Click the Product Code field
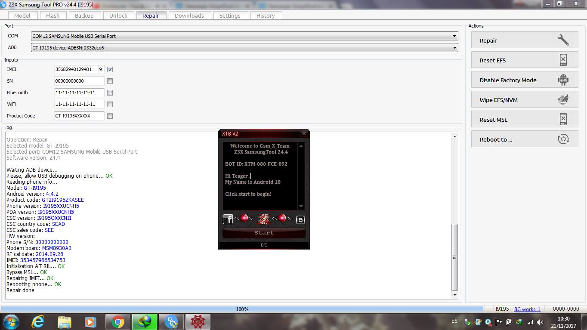The width and height of the screenshot is (587, 330). click(79, 116)
